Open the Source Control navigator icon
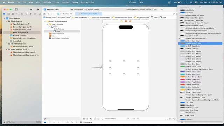 (x=8, y=14)
